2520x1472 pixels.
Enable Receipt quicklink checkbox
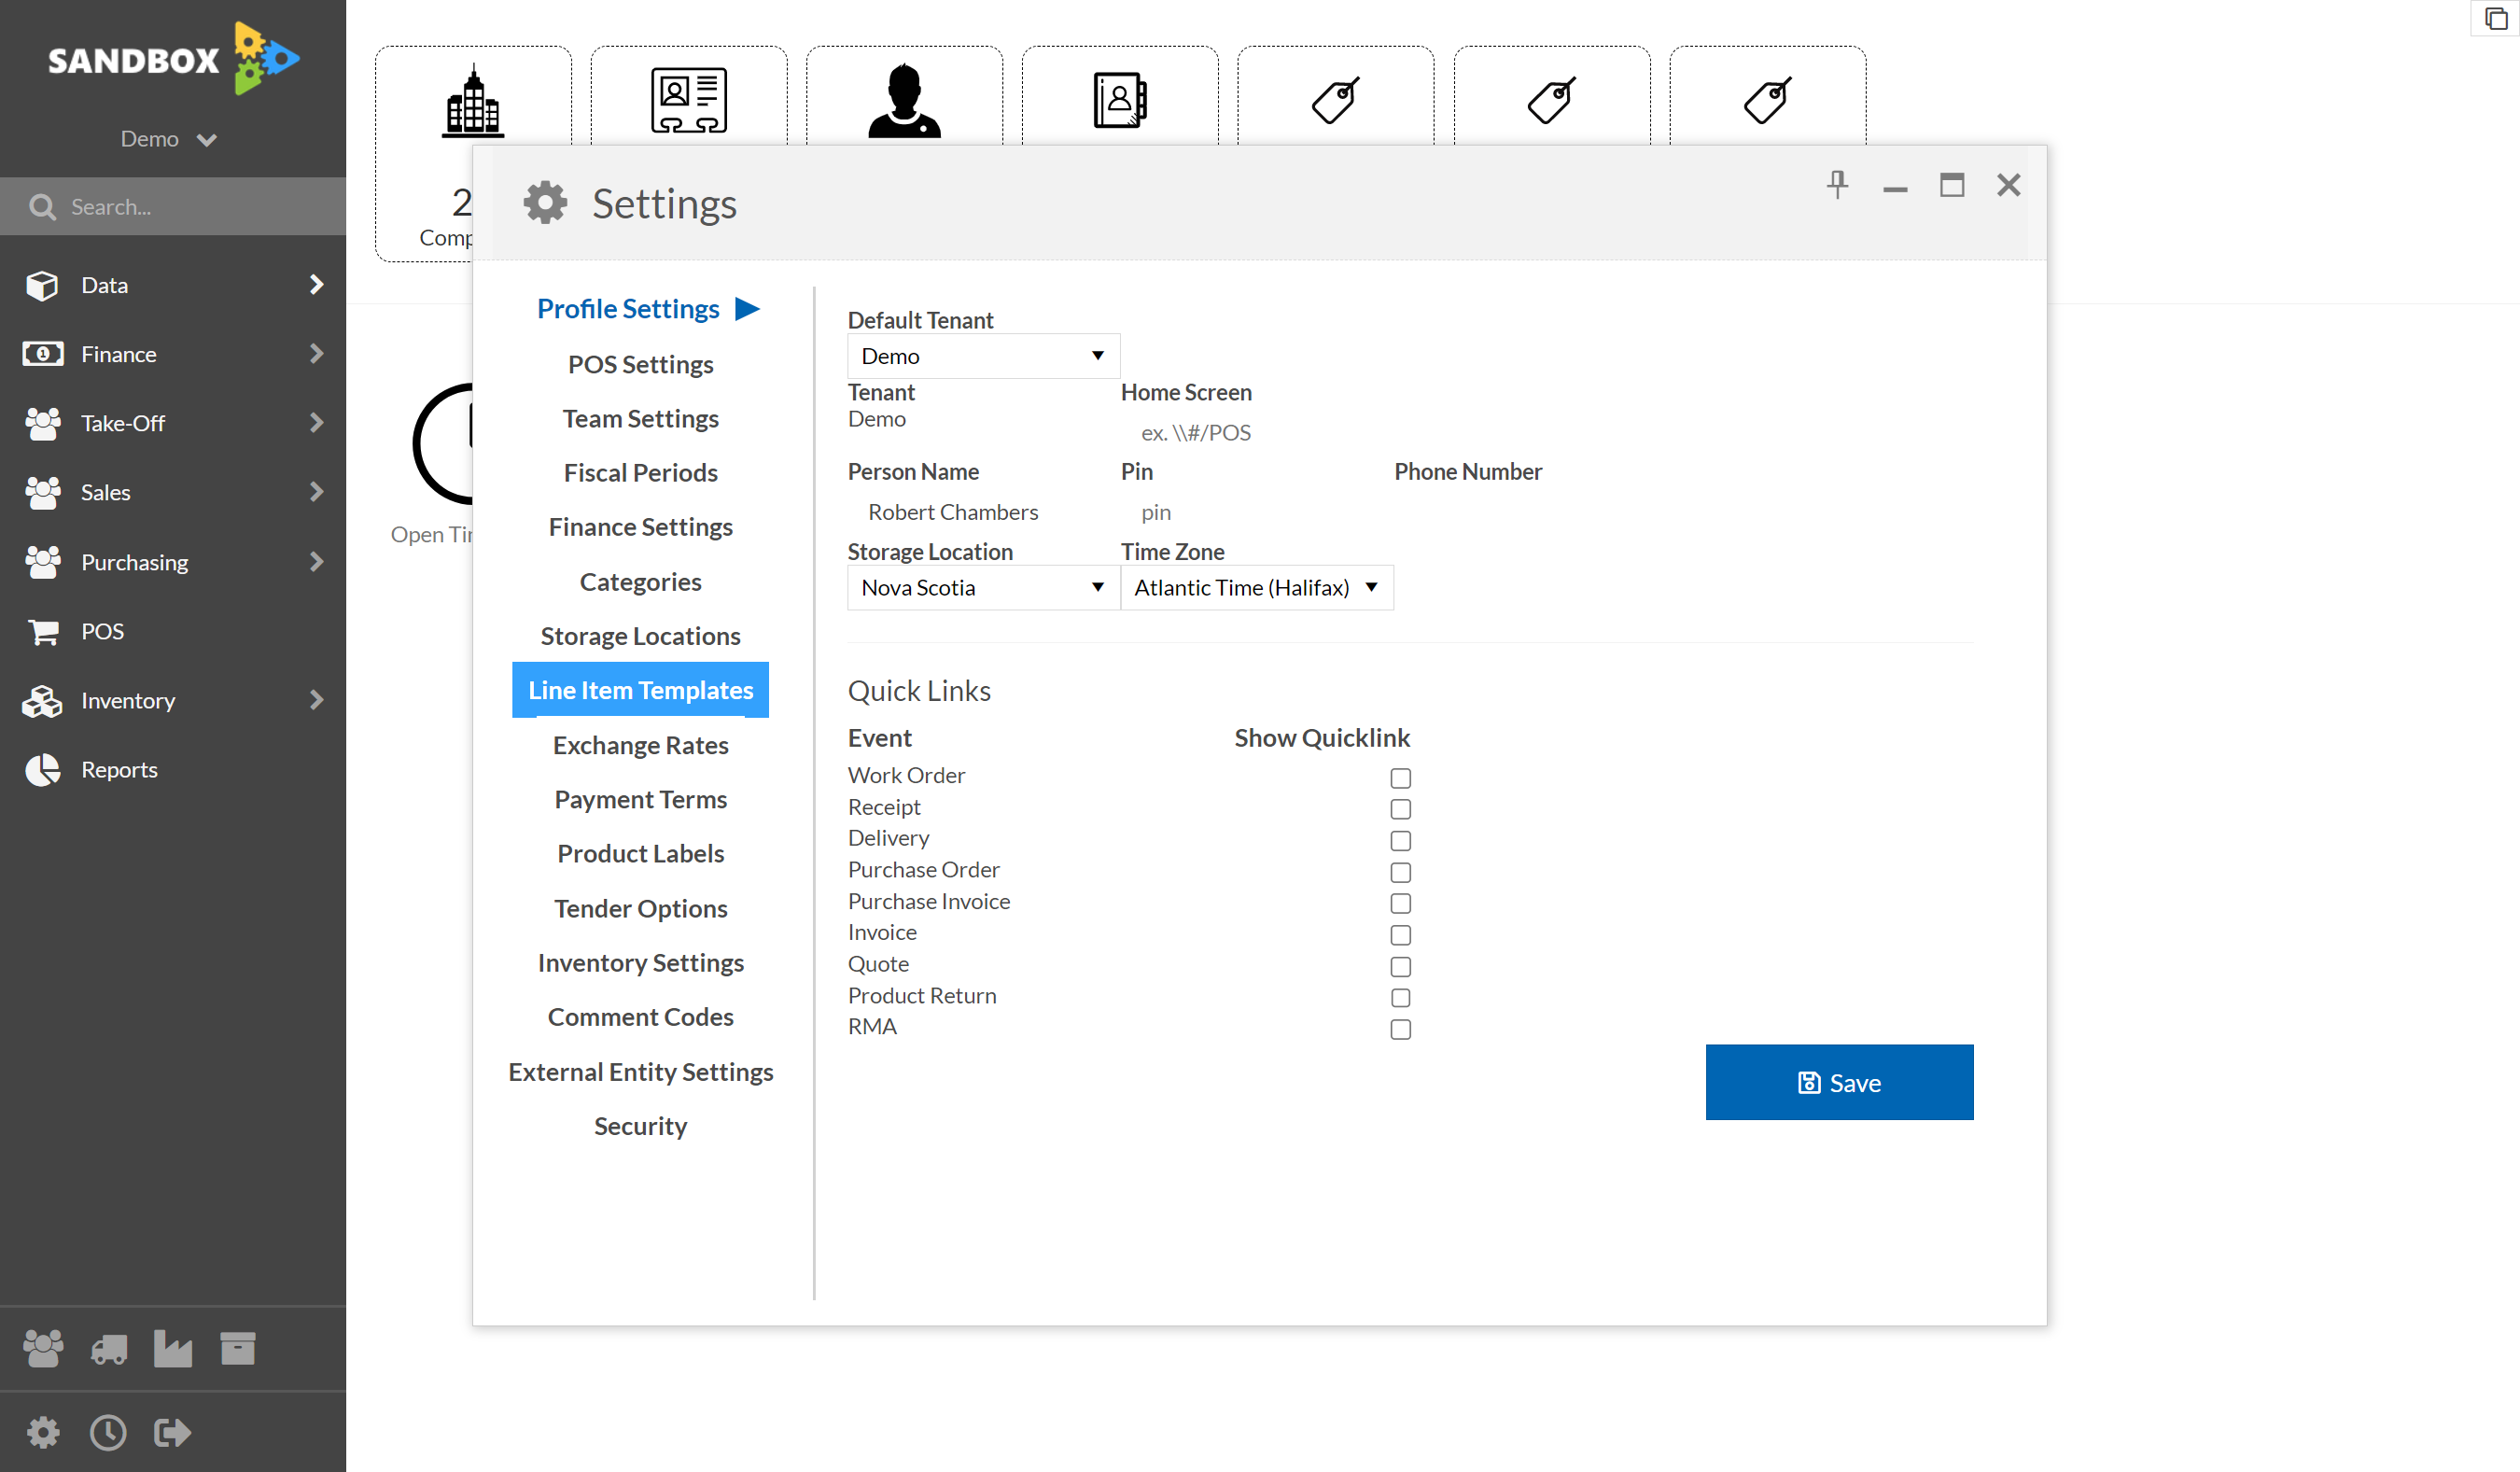coord(1400,809)
